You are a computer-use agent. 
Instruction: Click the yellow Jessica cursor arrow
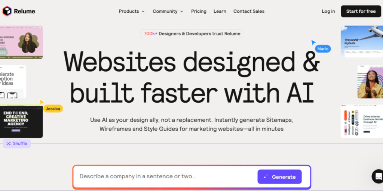click(42, 102)
